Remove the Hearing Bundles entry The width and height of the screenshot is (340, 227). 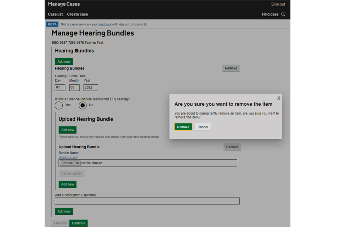[231, 68]
